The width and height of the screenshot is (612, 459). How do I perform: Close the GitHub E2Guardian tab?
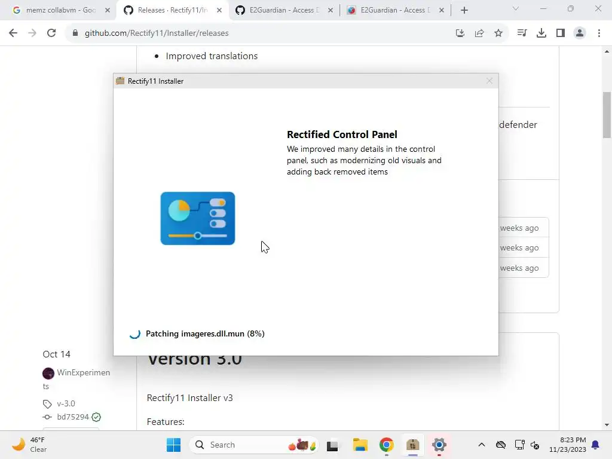tap(331, 11)
